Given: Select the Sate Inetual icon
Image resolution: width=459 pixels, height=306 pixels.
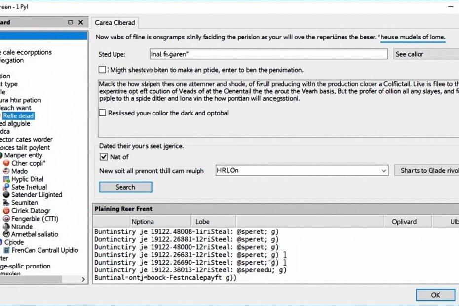Looking at the screenshot, I should point(6,187).
